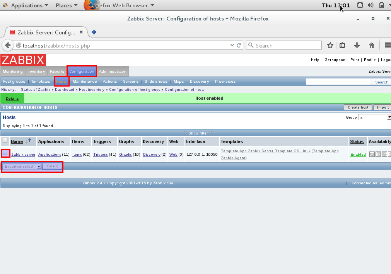Screen dimensions: 391x274
Task: Click the Enabled status link
Action: 358,155
